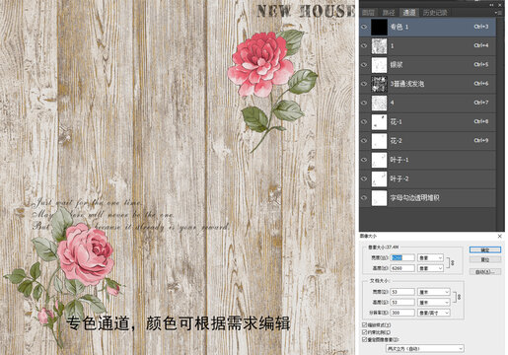Click the 3普通浅发泡 channel thumbnail
The height and width of the screenshot is (355, 508).
(379, 84)
